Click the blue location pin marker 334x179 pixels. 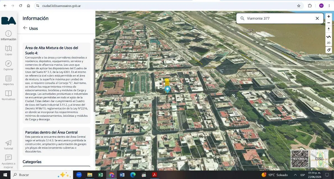tap(167, 89)
